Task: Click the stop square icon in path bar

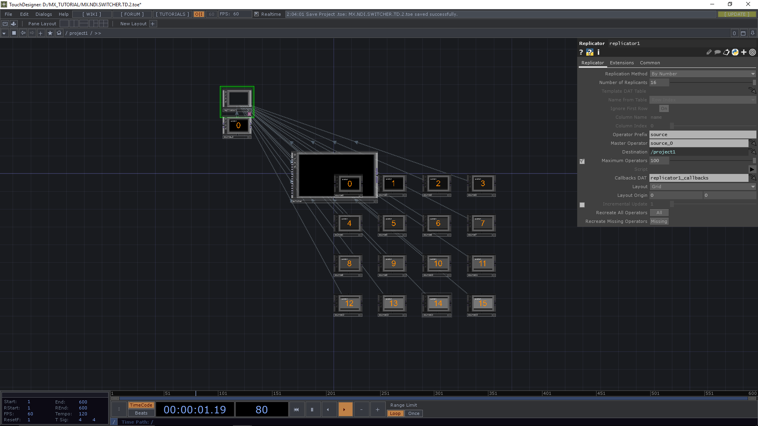Action: coord(14,33)
